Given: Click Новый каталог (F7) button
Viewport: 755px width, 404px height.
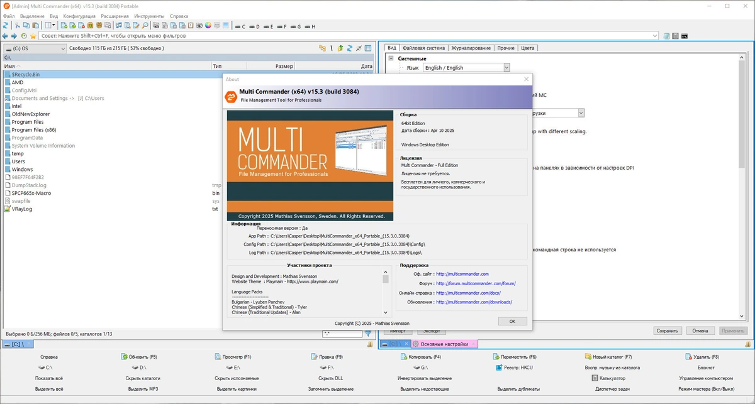Looking at the screenshot, I should [608, 357].
